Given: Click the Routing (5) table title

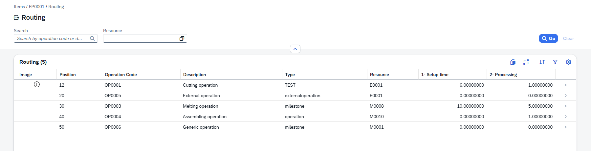Looking at the screenshot, I should tap(33, 62).
